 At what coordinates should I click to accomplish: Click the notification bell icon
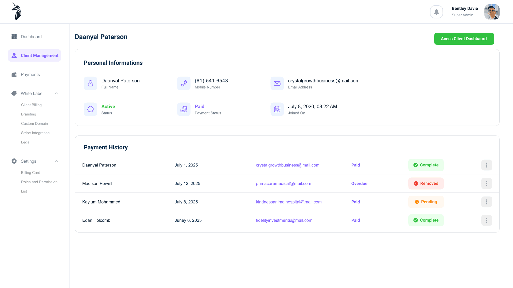[436, 12]
